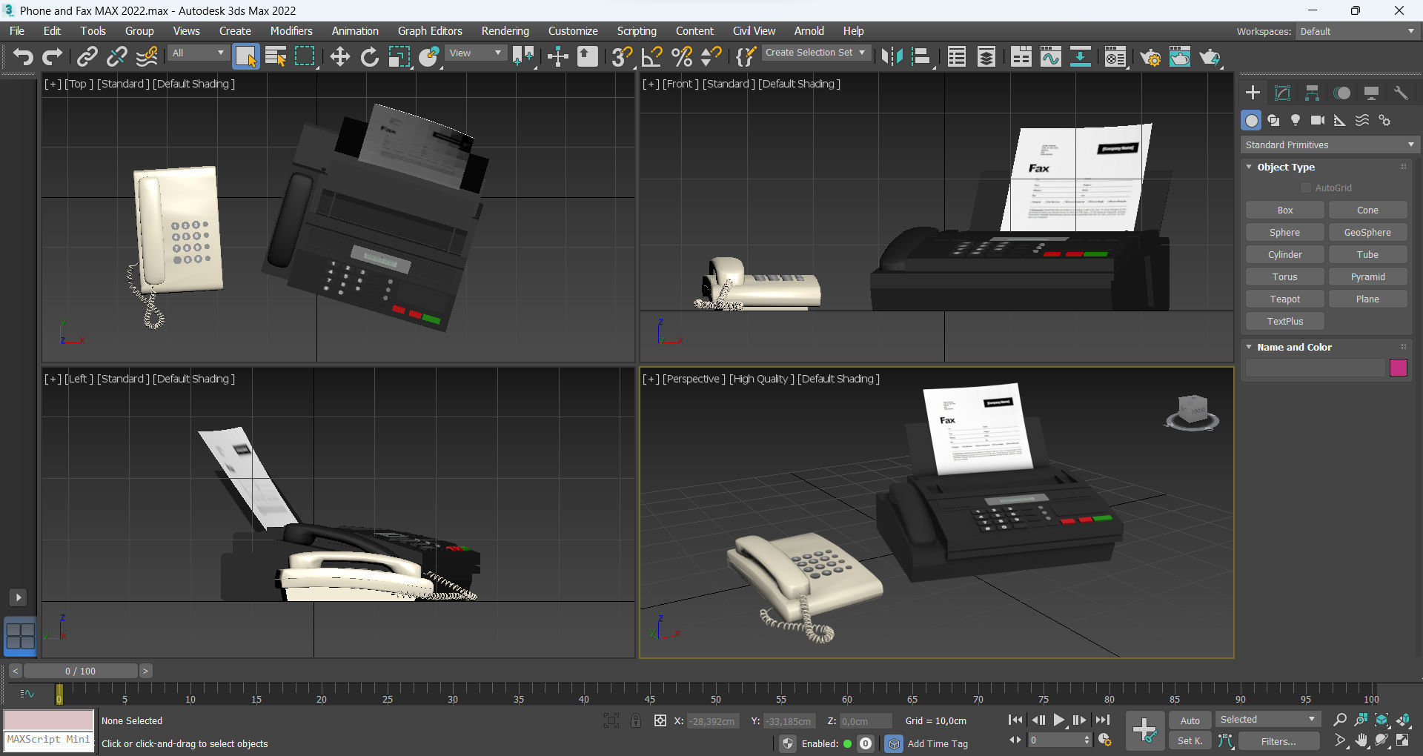This screenshot has height=756, width=1423.
Task: Open the Curve Editor icon
Action: coord(1051,56)
